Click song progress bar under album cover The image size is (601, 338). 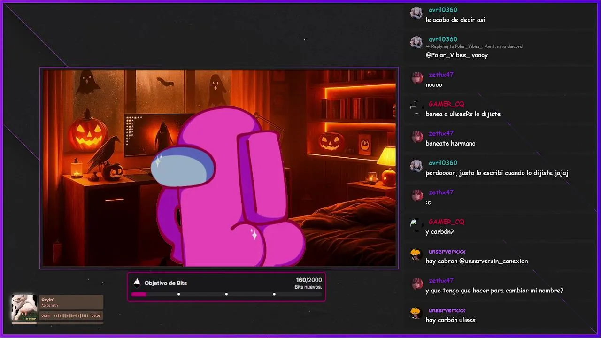[x=57, y=323]
